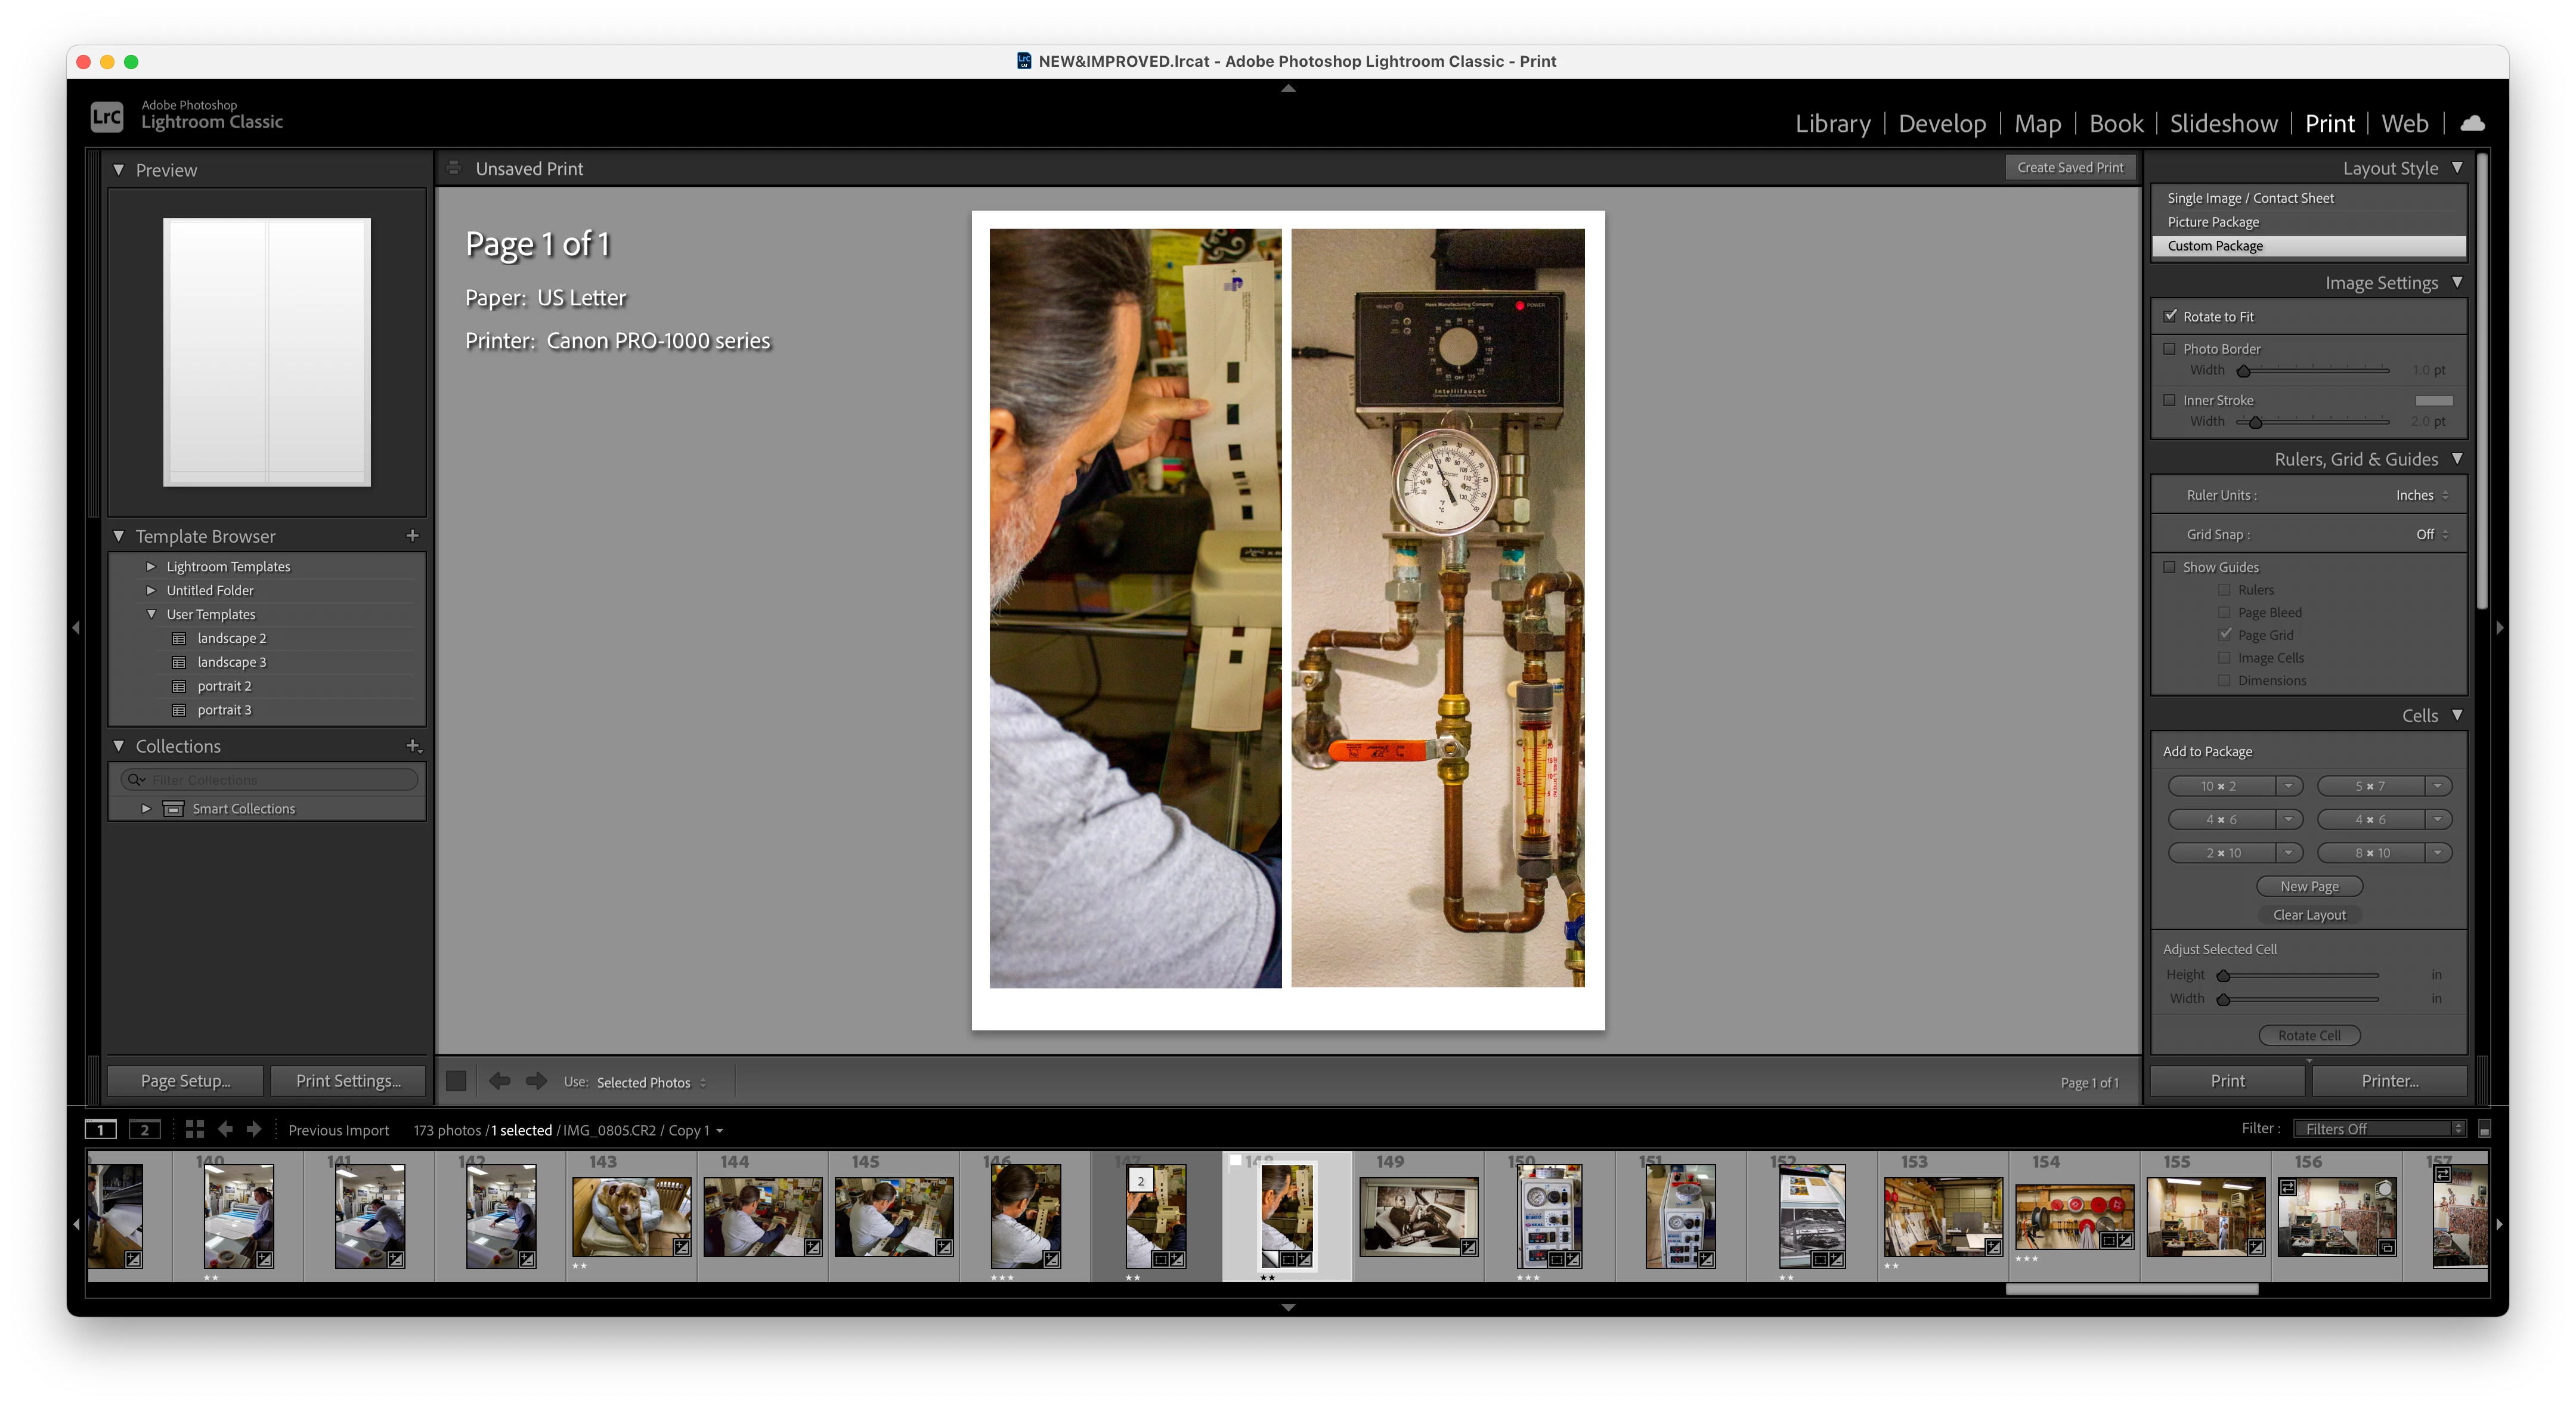This screenshot has height=1405, width=2576.
Task: Click the filmstrip grid view icon
Action: click(x=195, y=1129)
